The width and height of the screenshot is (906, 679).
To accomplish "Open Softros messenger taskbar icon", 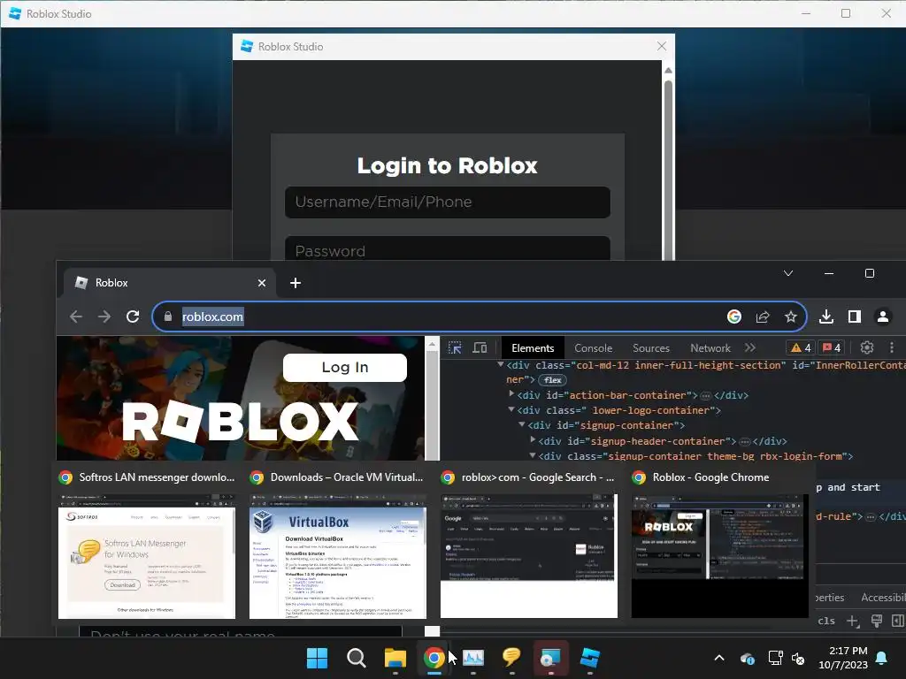I will [x=511, y=658].
